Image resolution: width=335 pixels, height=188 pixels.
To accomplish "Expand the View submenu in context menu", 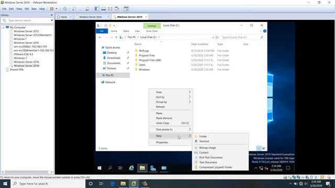I will (171, 92).
